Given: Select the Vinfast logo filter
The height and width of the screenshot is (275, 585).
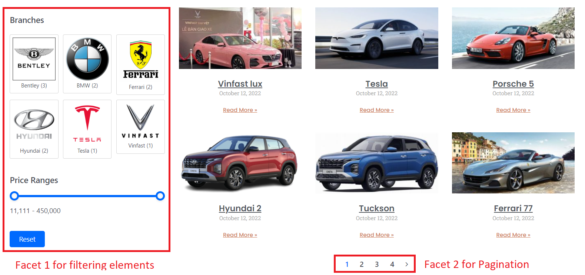Looking at the screenshot, I should click(x=140, y=121).
